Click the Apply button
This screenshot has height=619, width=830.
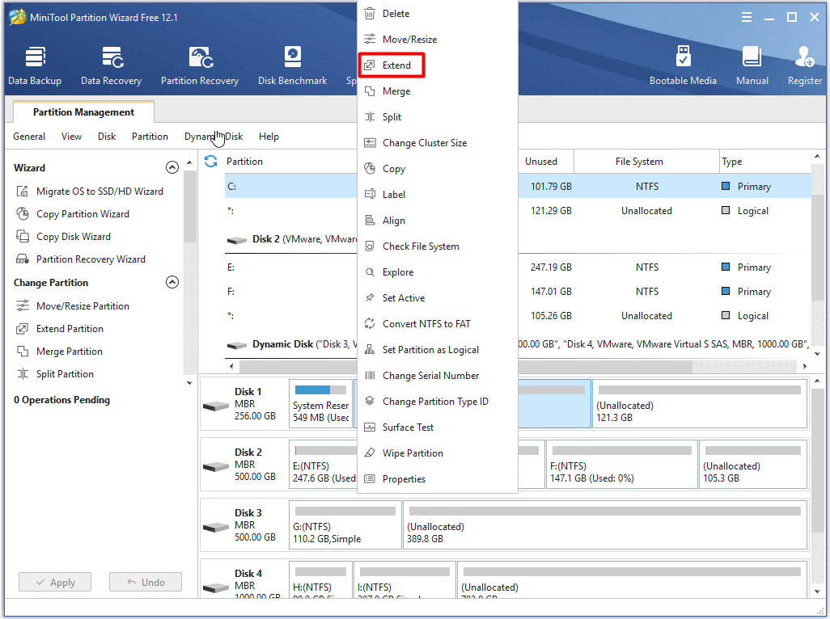click(55, 582)
